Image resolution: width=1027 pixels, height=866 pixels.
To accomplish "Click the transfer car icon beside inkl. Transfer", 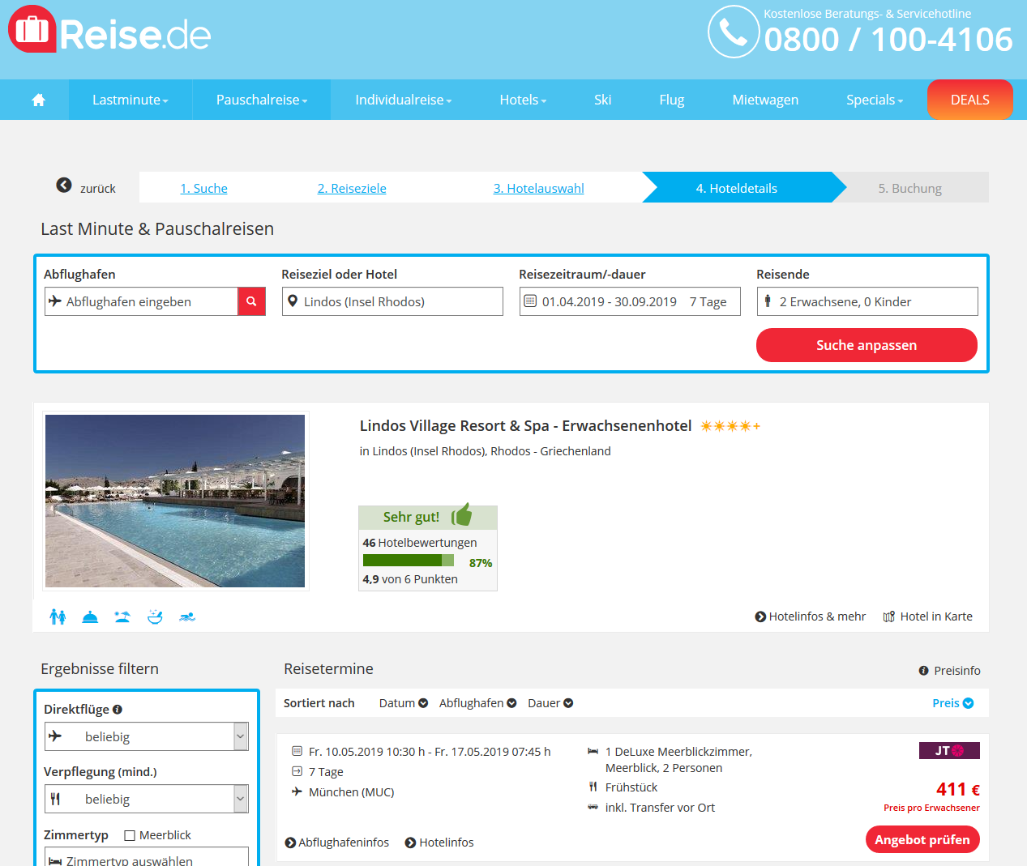I will [593, 807].
